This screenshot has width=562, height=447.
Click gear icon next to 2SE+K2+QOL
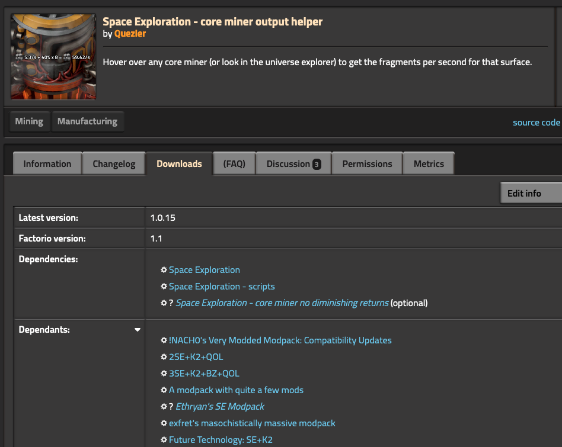[164, 357]
